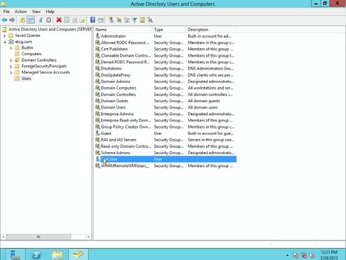Click the tree pane horizontal scrollbar thumb
This screenshot has height=260, width=346.
pos(38,237)
